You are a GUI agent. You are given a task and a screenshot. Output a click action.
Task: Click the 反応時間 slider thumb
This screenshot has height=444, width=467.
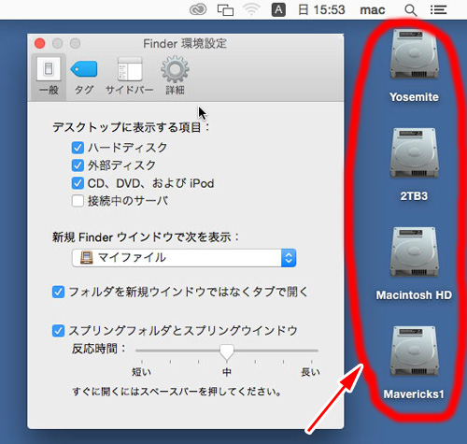(x=227, y=352)
